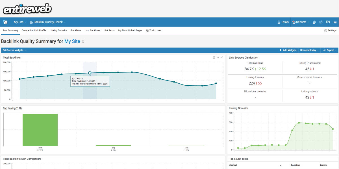339x169 pixels.
Task: Switch to Linking Domains tab
Action: (x=58, y=30)
